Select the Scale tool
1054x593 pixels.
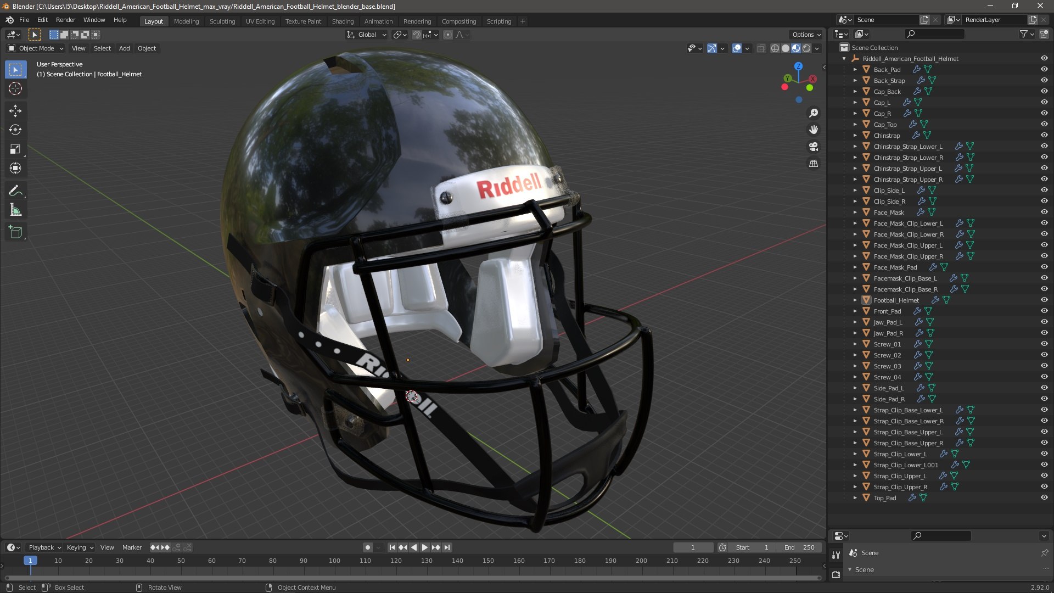point(15,149)
